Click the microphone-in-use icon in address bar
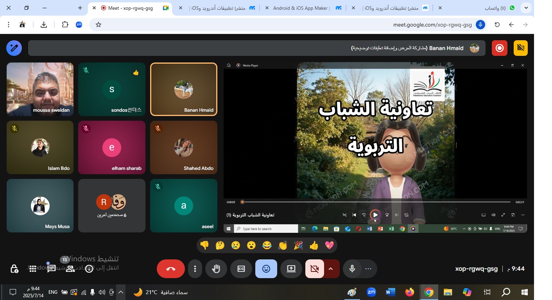 tap(480, 25)
